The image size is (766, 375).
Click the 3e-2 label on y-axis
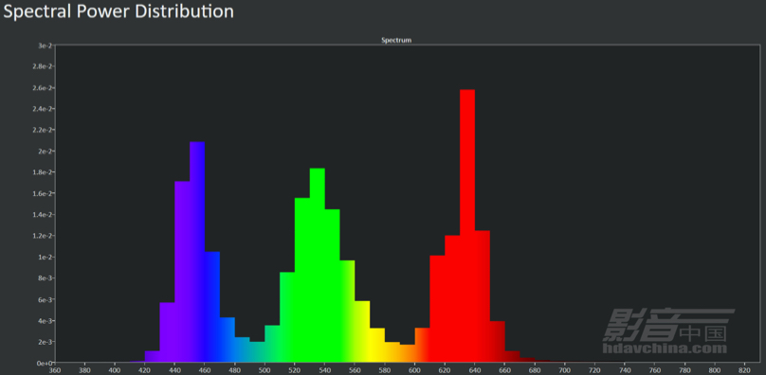pos(46,45)
